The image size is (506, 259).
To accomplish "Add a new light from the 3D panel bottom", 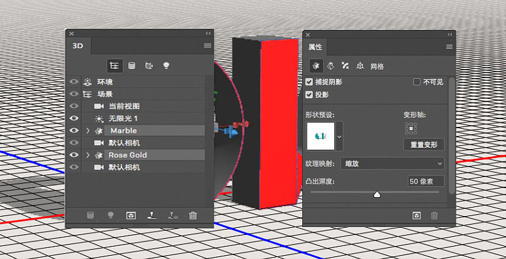I will pos(111,215).
